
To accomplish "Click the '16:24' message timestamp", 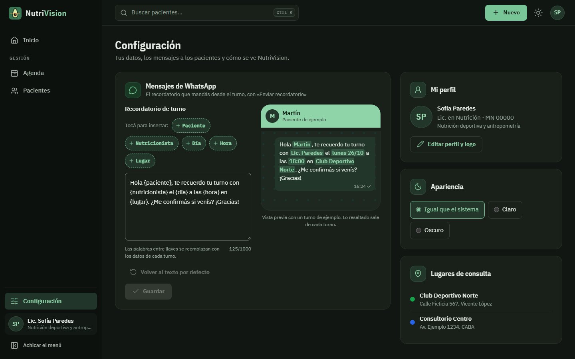I will coord(359,186).
